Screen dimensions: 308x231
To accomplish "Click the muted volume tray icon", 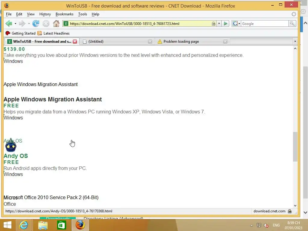I will click(266, 225).
